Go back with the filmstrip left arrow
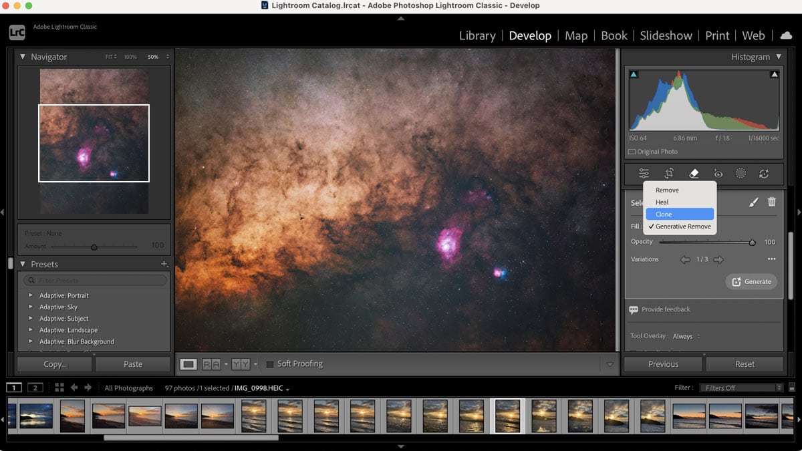The height and width of the screenshot is (451, 802). pyautogui.click(x=74, y=388)
